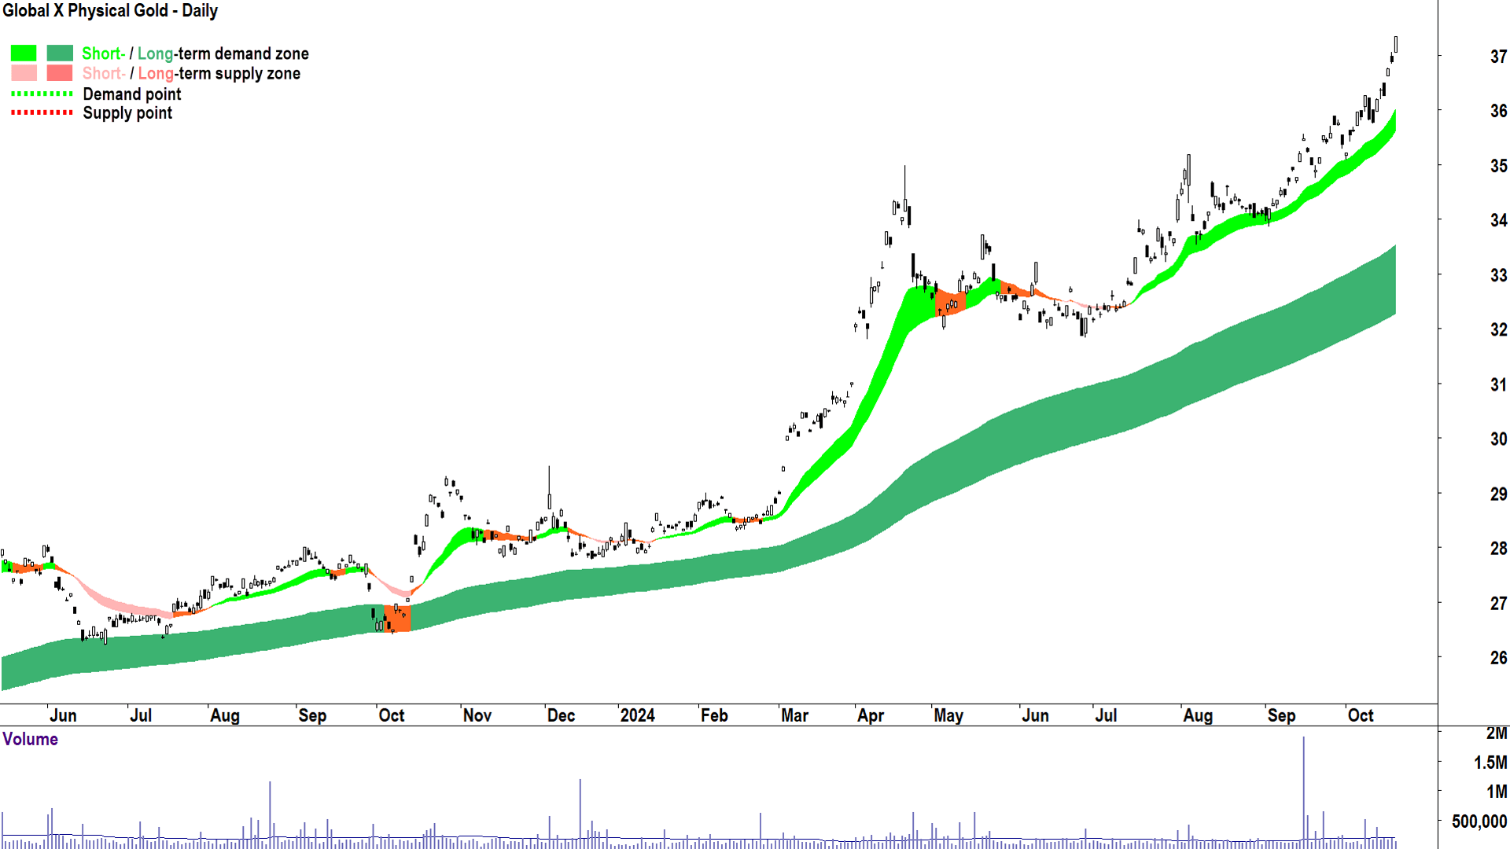This screenshot has height=849, width=1510.
Task: Click the 27 price axis label
Action: tap(1498, 603)
